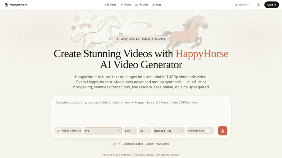
Task: Open the Pro mode dropdown
Action: coord(103,131)
